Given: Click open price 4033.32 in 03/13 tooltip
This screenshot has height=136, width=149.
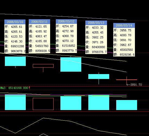Looking at the screenshot, I should 98,28.
